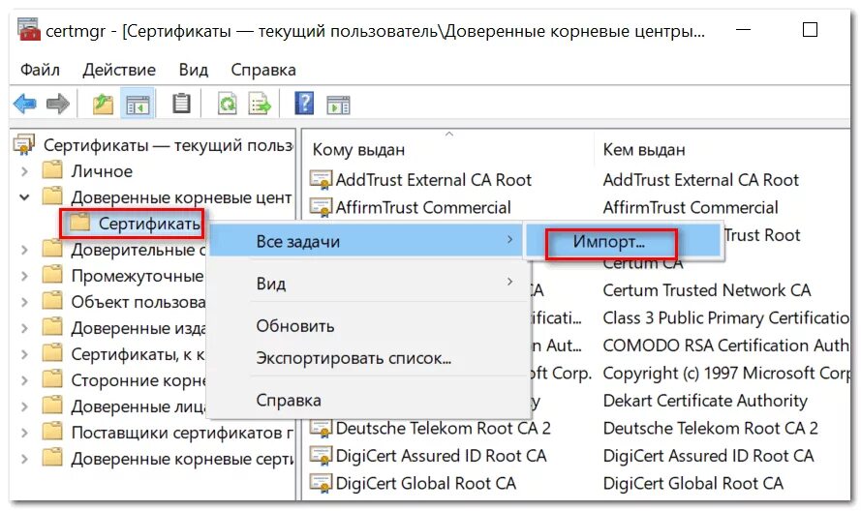Toggle the Show/Hide console tree icon
This screenshot has width=861, height=511.
tap(138, 104)
